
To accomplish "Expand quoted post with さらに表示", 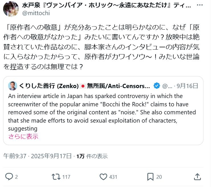I will 23,136.
